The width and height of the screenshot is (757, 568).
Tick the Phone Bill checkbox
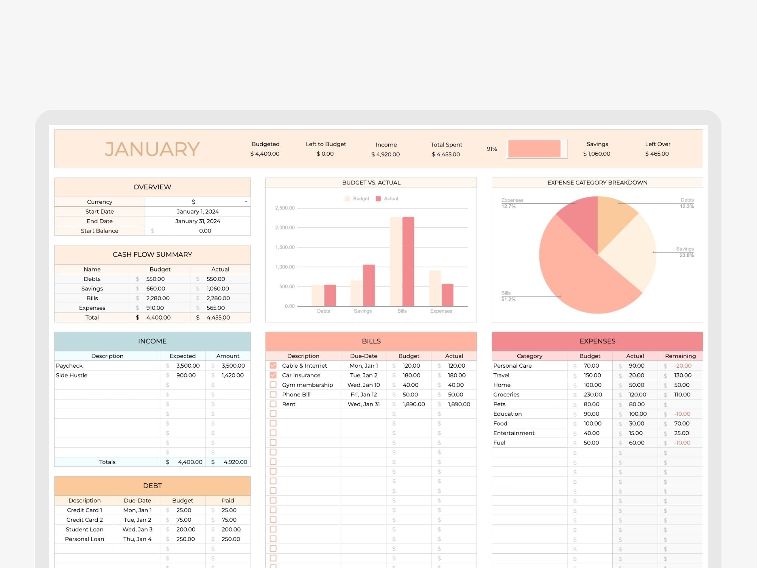pos(273,394)
